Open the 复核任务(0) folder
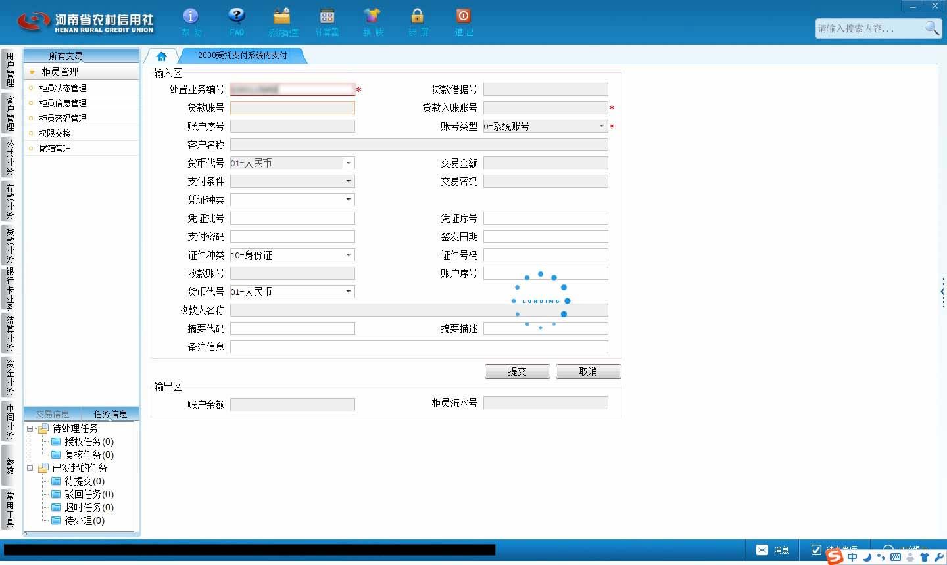Viewport: 947px width, 565px height. point(83,455)
